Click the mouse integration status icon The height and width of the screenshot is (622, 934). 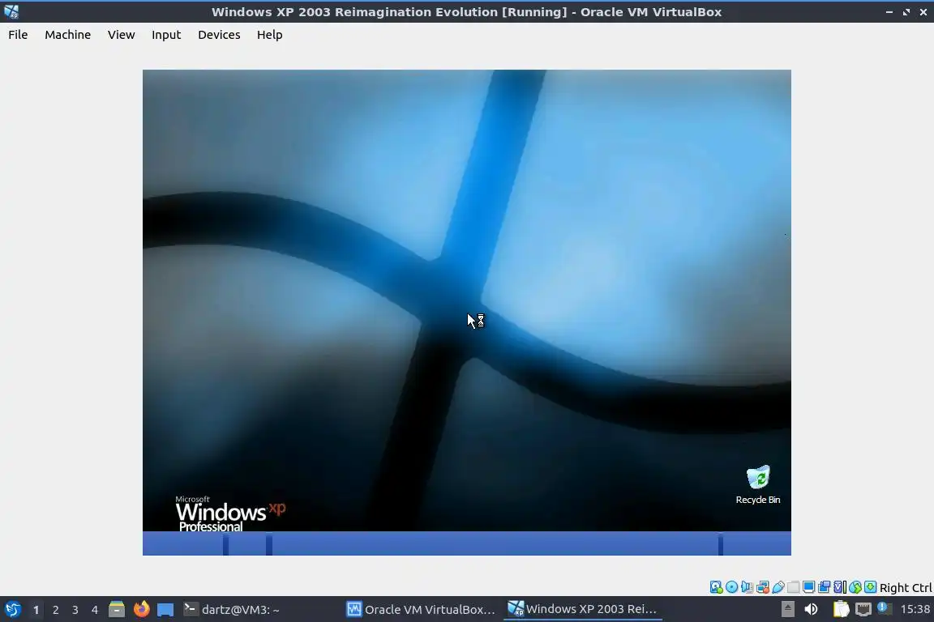click(x=855, y=587)
